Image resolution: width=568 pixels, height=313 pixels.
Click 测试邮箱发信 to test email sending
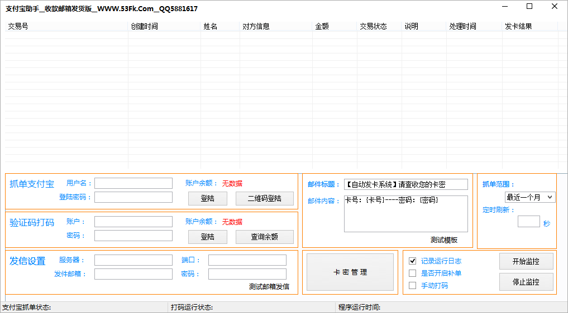pyautogui.click(x=269, y=286)
